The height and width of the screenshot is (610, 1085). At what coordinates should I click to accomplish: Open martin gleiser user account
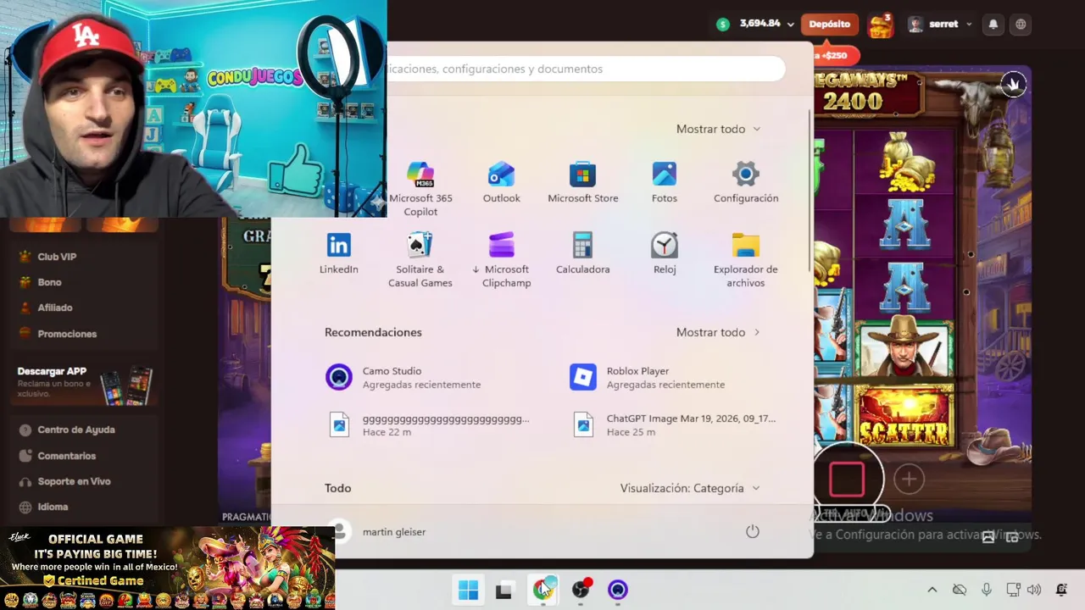point(377,531)
